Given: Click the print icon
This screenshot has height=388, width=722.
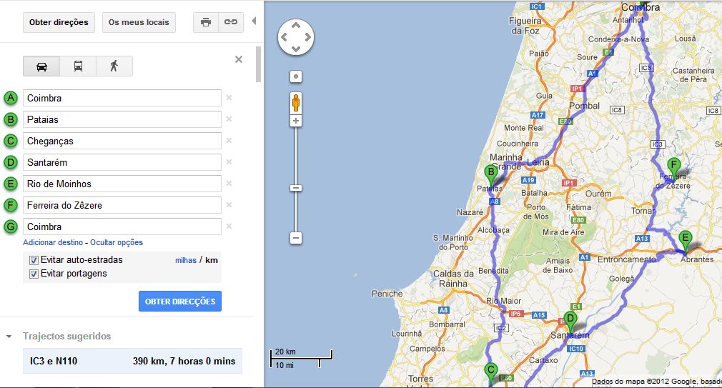Looking at the screenshot, I should click(x=206, y=22).
